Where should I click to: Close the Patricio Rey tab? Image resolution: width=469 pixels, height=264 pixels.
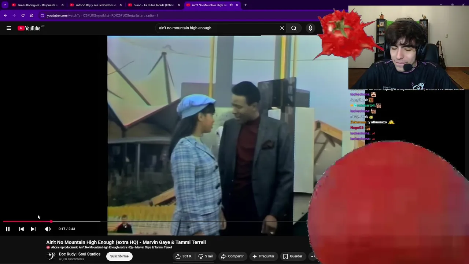[x=121, y=5]
